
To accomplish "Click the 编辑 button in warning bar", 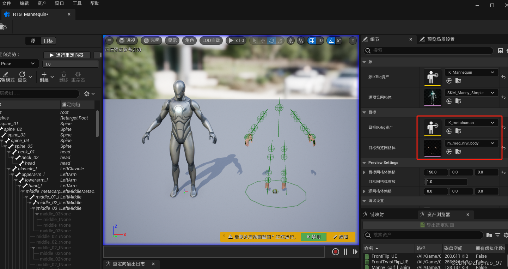I will [x=341, y=237].
